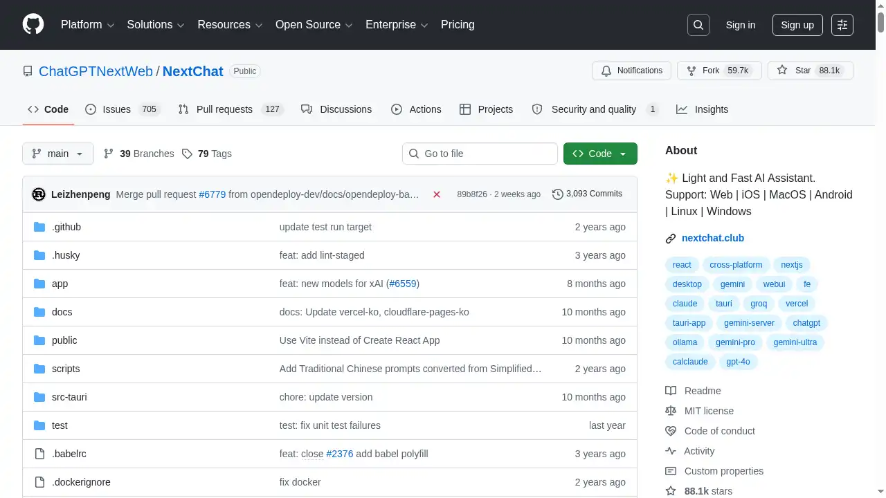
Task: Select the gpt-4o topic tag
Action: [739, 362]
